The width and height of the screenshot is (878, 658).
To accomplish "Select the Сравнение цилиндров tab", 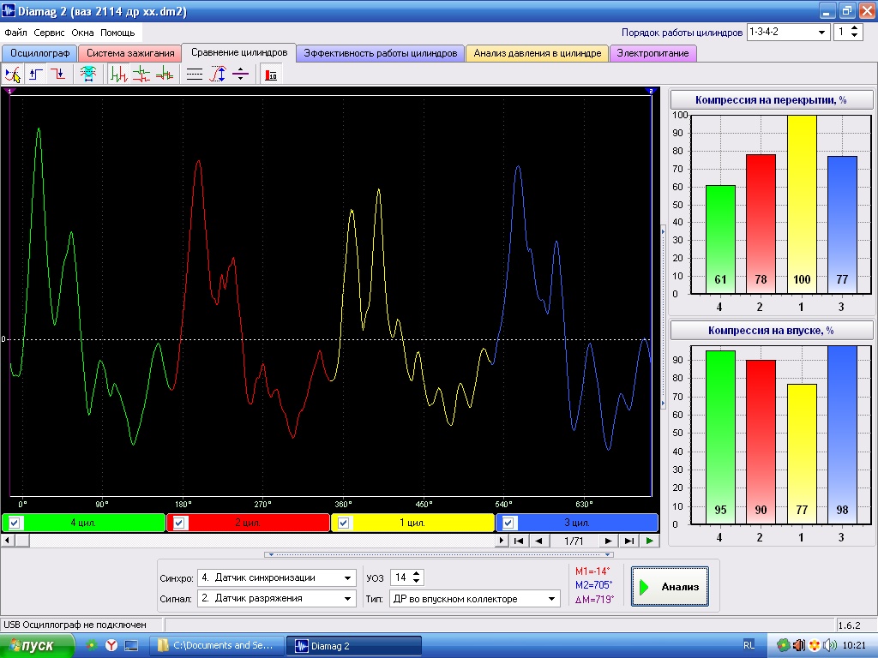I will click(x=239, y=52).
